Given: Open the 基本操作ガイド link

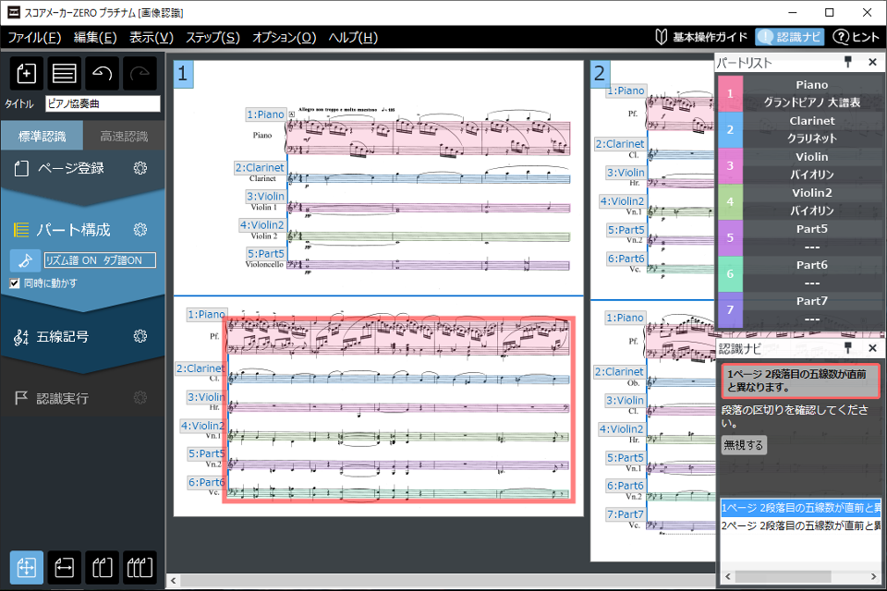Looking at the screenshot, I should click(701, 37).
